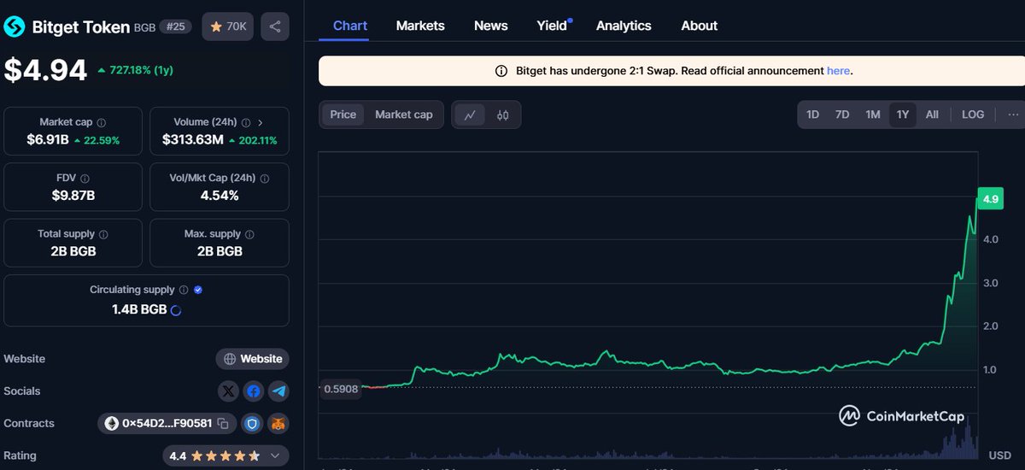This screenshot has height=470, width=1025.
Task: Click the $313.63M volume value
Action: (x=193, y=140)
